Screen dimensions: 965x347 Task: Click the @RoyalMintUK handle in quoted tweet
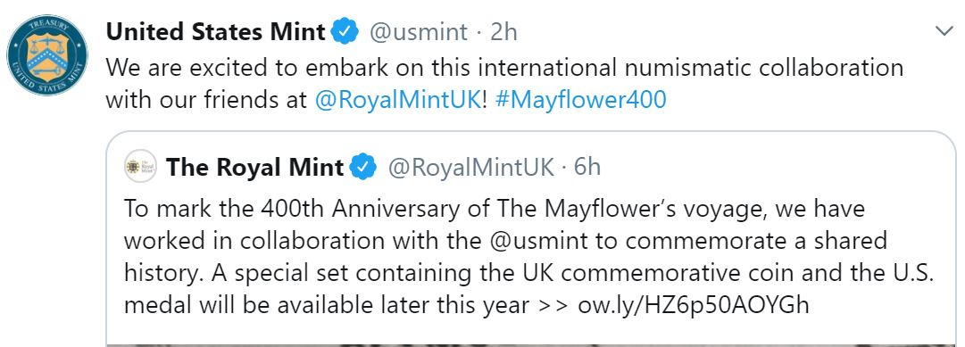(470, 168)
